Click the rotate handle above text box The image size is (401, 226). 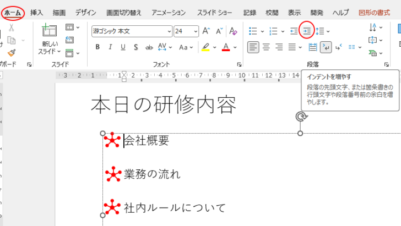(x=301, y=117)
